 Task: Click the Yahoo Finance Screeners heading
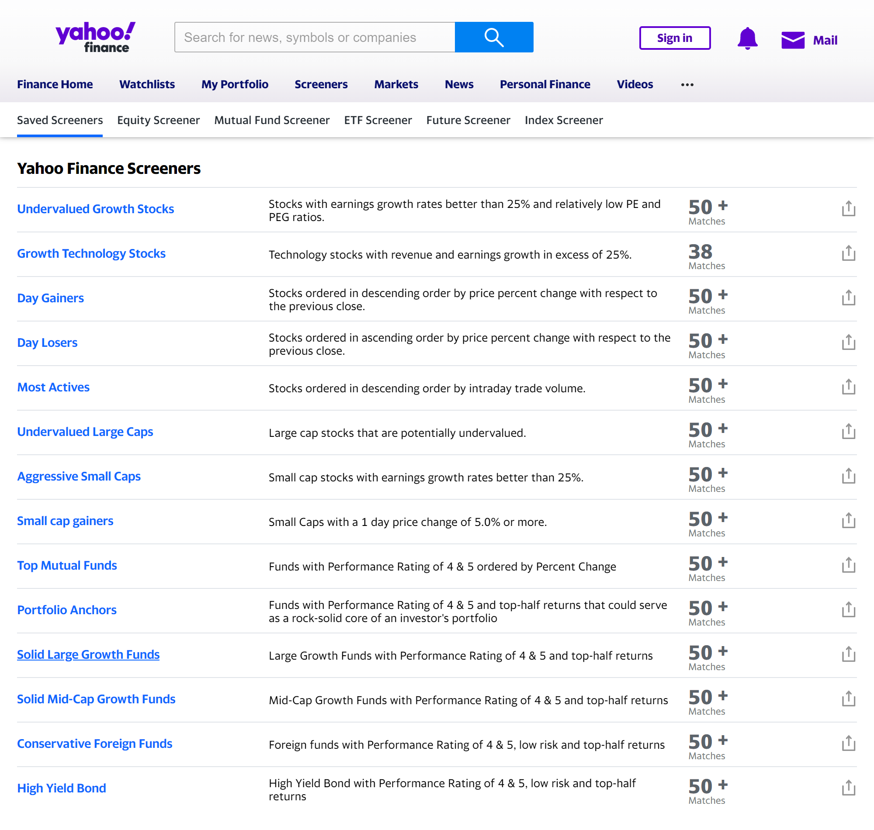[109, 169]
